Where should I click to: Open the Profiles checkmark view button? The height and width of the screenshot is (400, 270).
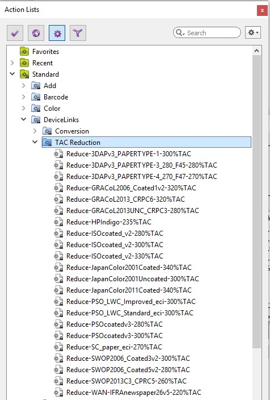15,33
